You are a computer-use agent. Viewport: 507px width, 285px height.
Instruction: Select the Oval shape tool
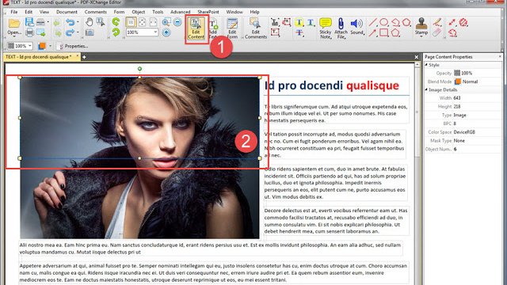[x=383, y=22]
